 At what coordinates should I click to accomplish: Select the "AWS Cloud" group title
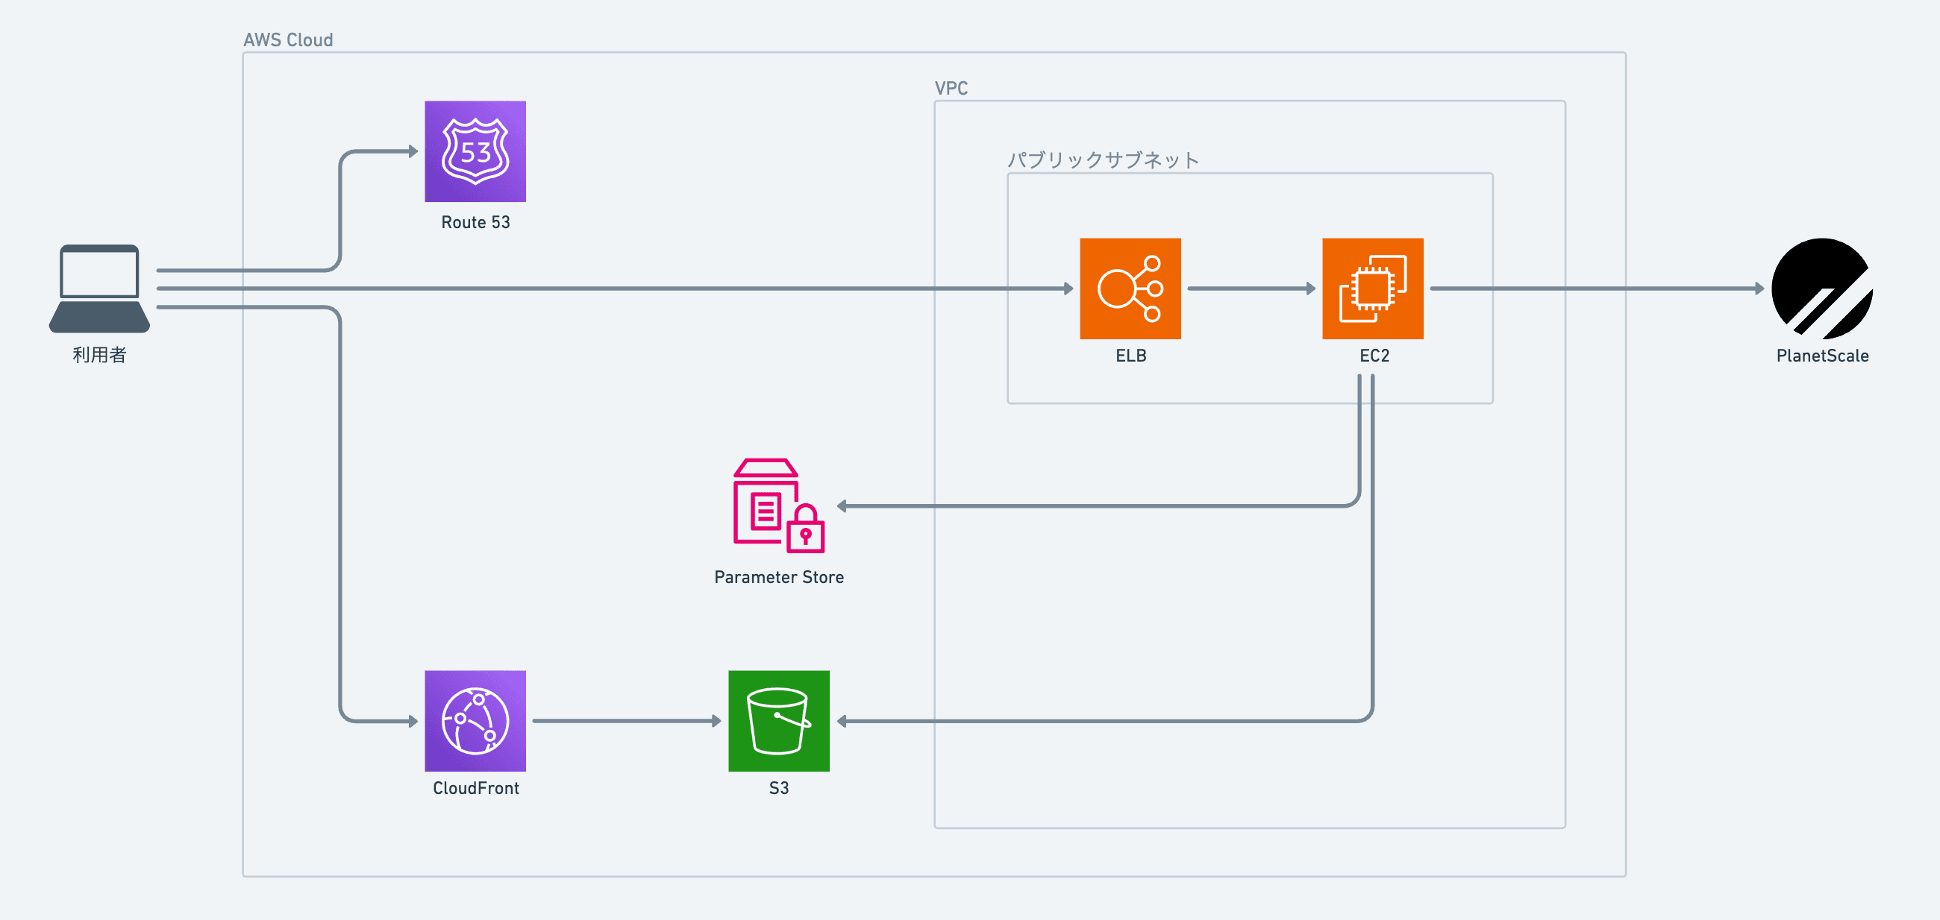(x=288, y=40)
